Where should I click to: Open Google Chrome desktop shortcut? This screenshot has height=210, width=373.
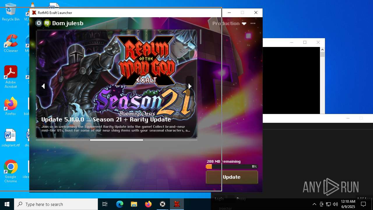click(11, 171)
